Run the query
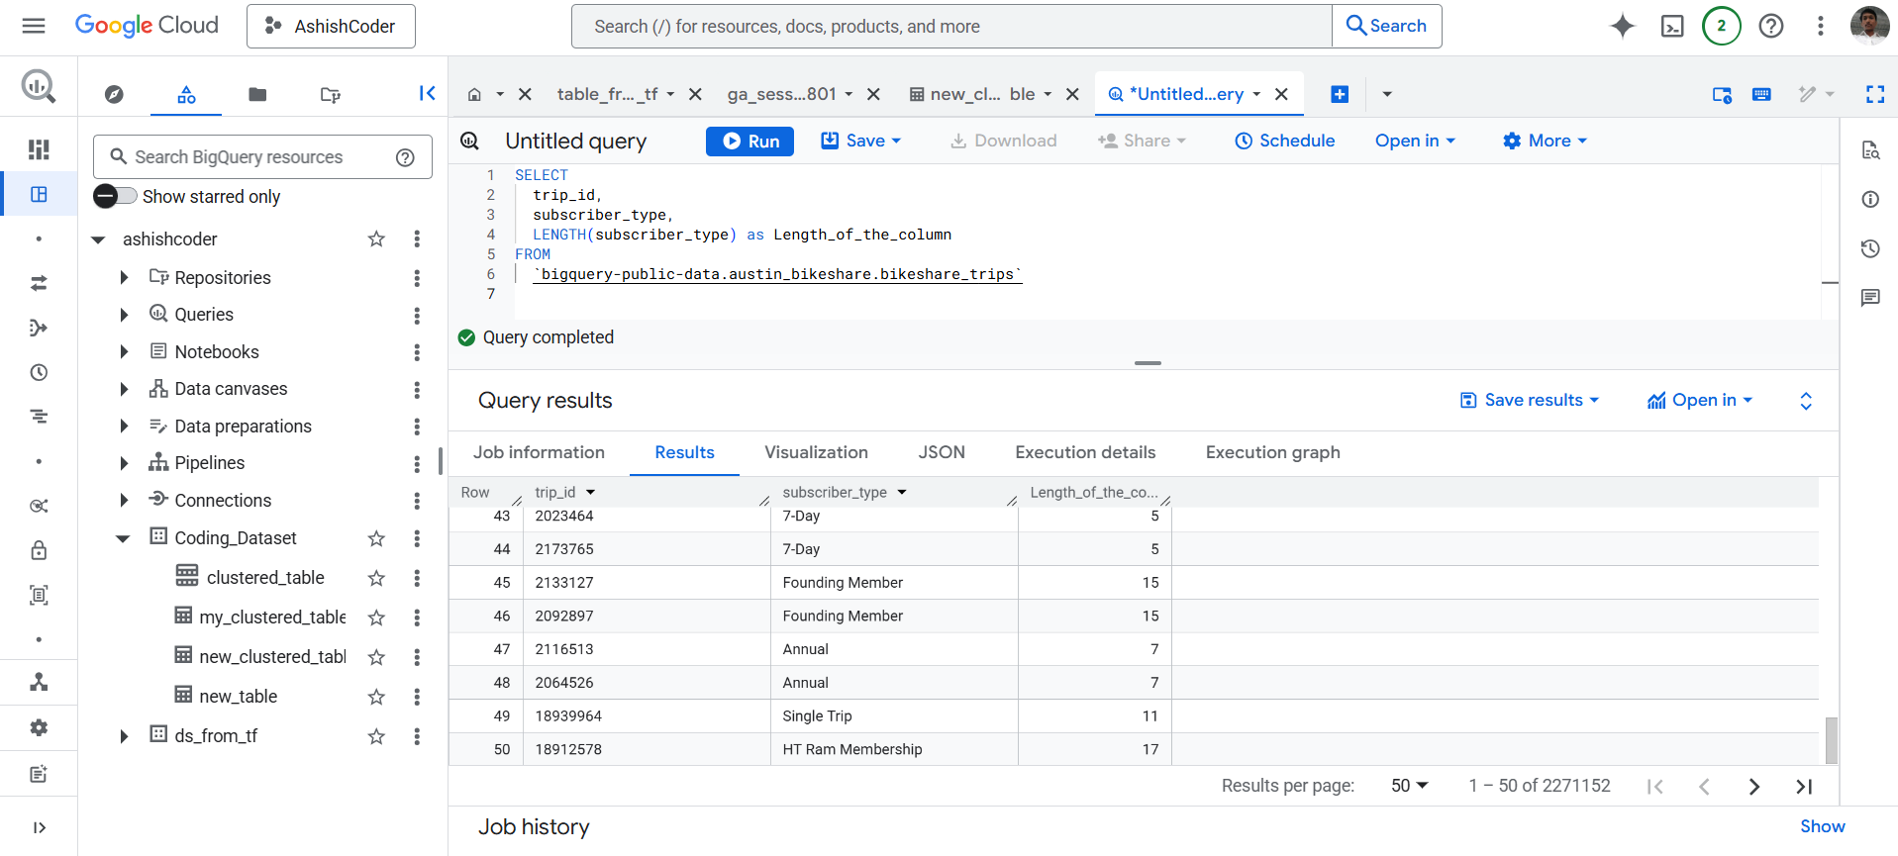Viewport: 1898px width, 856px height. point(749,141)
